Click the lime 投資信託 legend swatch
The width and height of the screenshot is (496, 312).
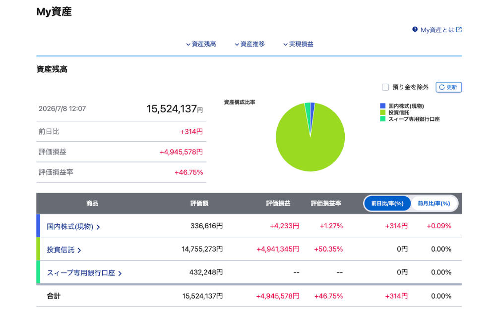tap(383, 112)
